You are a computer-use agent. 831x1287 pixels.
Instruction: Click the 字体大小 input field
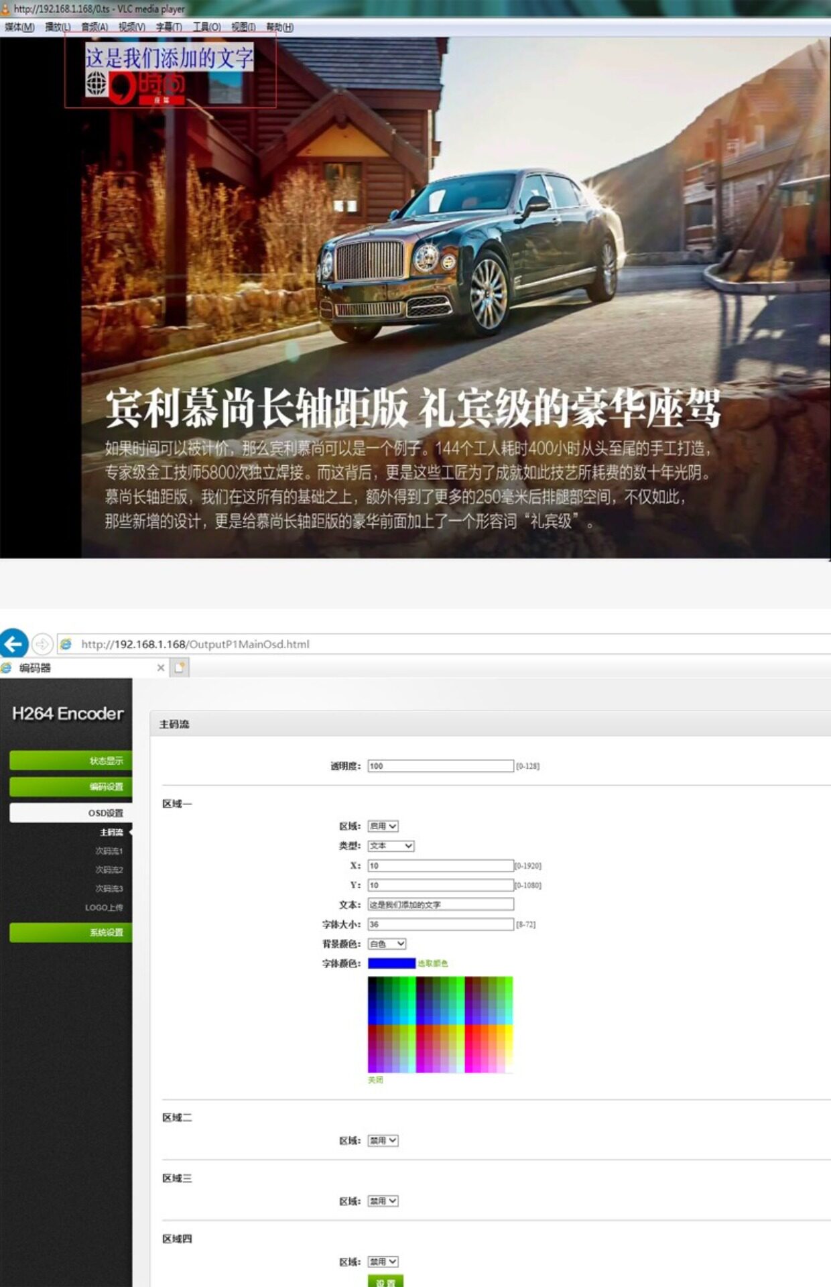pyautogui.click(x=441, y=924)
